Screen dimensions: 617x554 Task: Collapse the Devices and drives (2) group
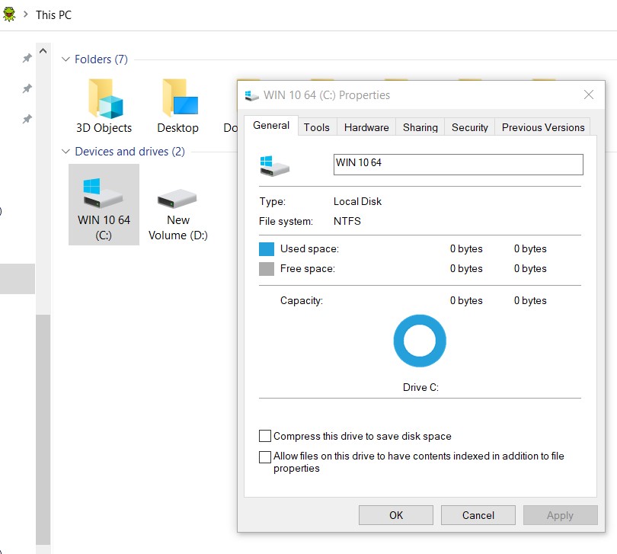[x=66, y=152]
